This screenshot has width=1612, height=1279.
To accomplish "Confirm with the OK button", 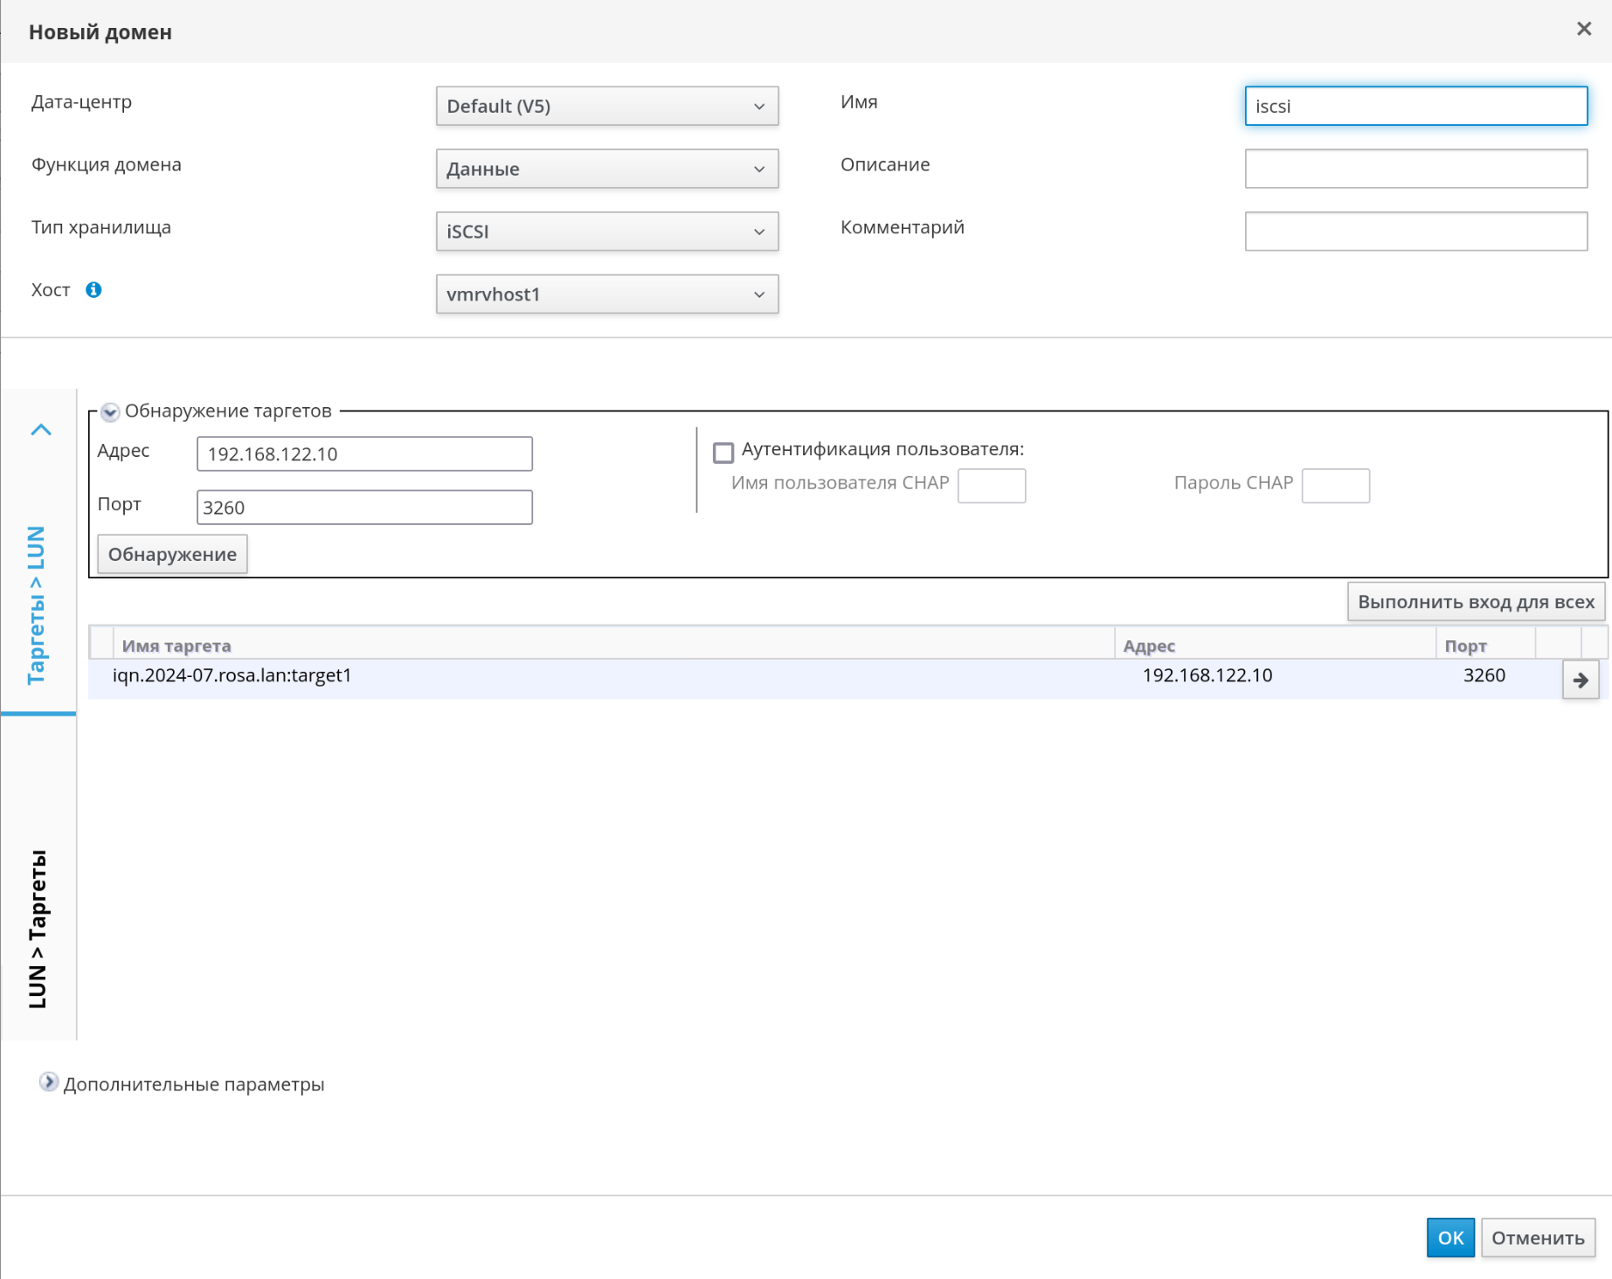I will (1449, 1237).
